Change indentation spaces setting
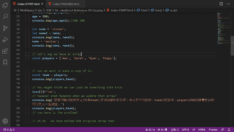 [x=175, y=130]
